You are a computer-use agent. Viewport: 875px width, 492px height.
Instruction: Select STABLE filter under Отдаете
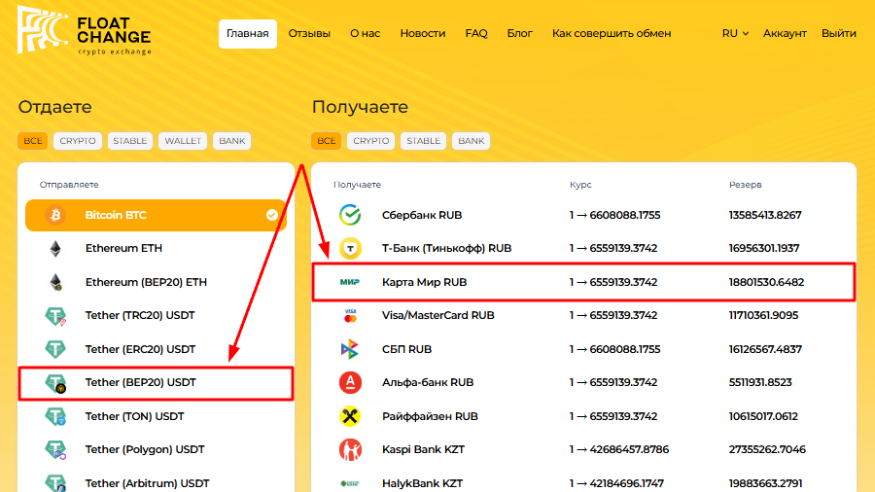(x=130, y=141)
